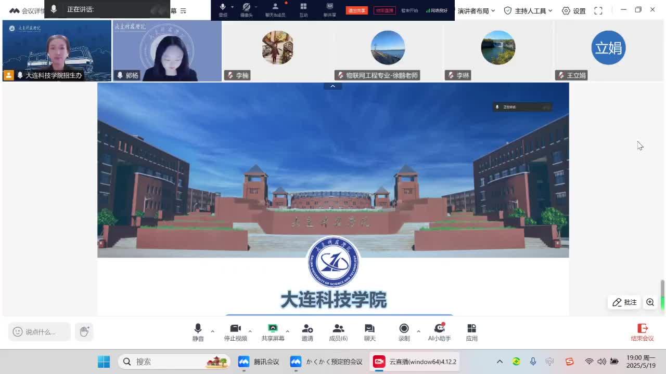The width and height of the screenshot is (666, 374).
Task: Select the 大连科技学院招生办 video tile
Action: click(57, 51)
